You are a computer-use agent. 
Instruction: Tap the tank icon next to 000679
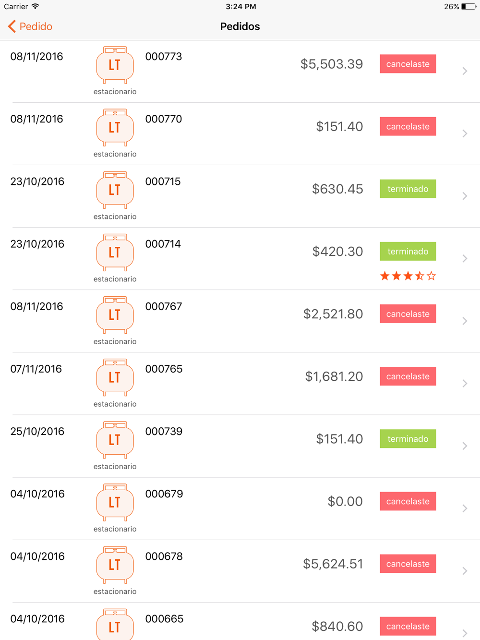coord(115,502)
